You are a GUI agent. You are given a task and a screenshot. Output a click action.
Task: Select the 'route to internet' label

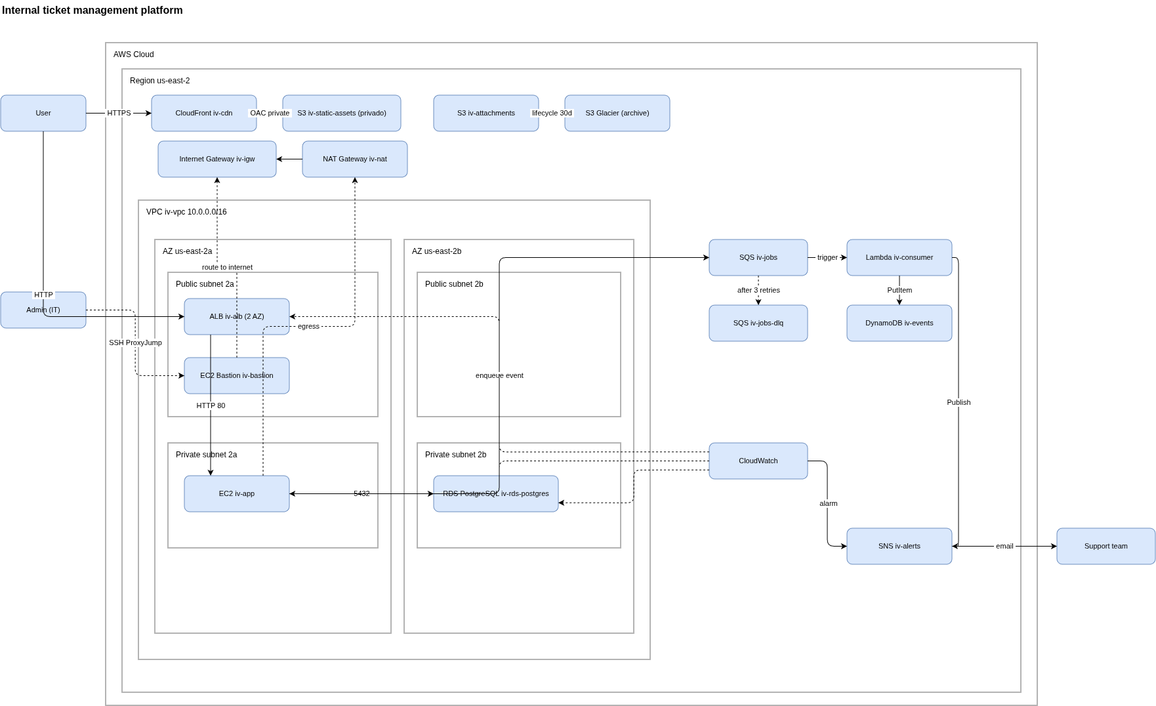(x=227, y=267)
